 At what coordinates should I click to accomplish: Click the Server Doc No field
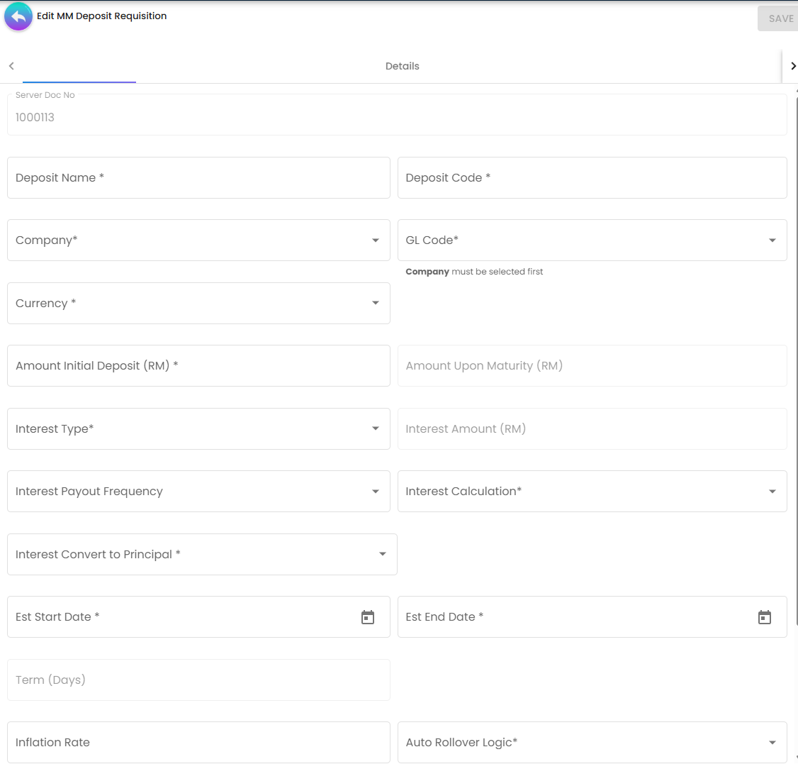coord(397,115)
